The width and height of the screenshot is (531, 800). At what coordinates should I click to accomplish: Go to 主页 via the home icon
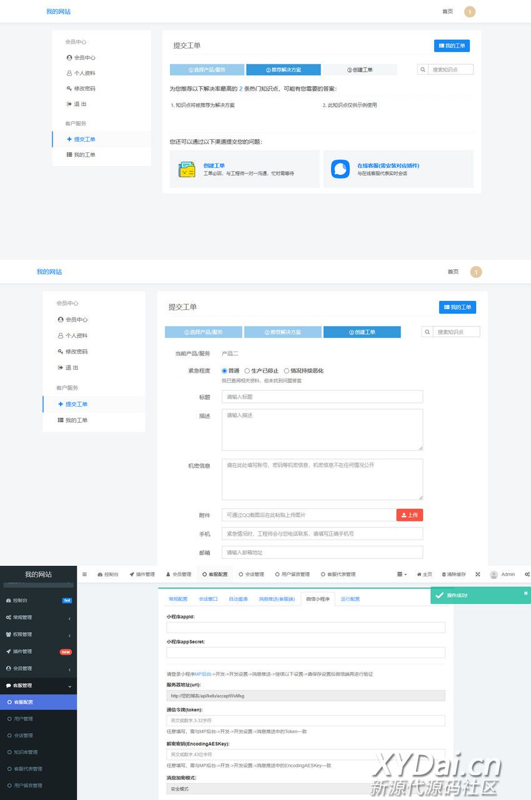click(419, 574)
